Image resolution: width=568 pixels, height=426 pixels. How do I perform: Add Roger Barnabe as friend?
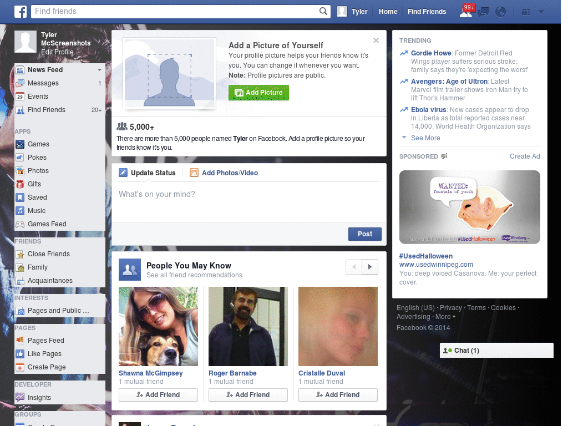pyautogui.click(x=248, y=395)
